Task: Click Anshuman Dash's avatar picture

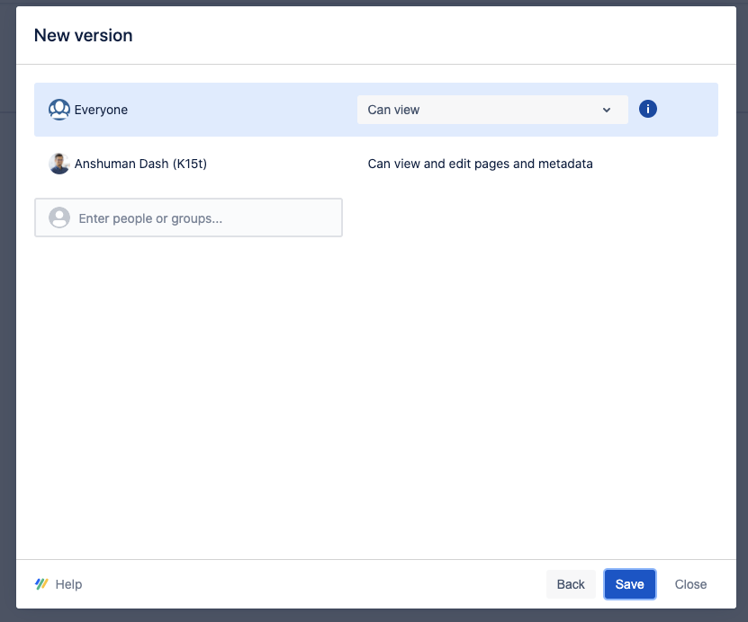Action: click(59, 164)
